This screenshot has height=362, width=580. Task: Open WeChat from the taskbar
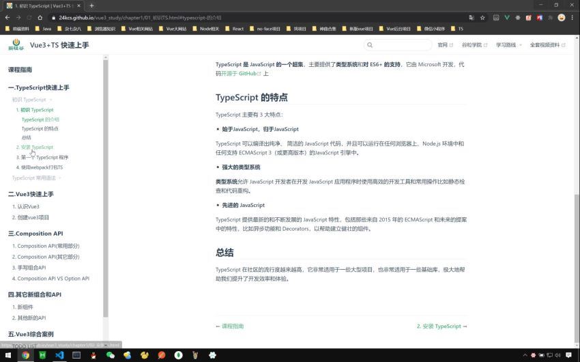[x=111, y=355]
